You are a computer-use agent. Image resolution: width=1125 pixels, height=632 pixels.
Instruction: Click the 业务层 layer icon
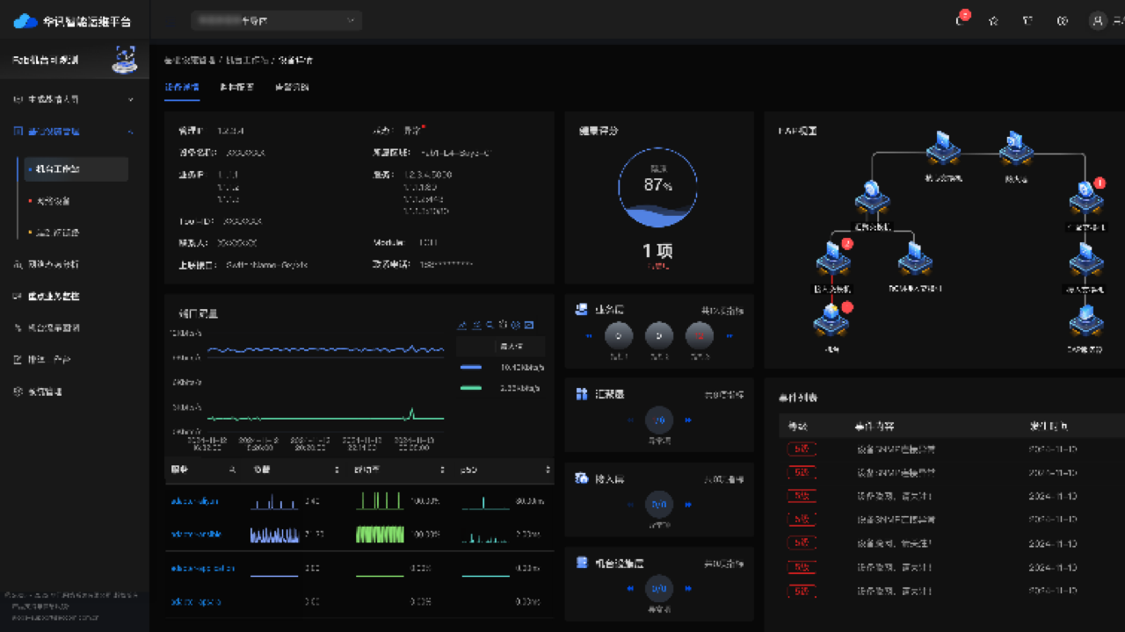[x=581, y=310]
